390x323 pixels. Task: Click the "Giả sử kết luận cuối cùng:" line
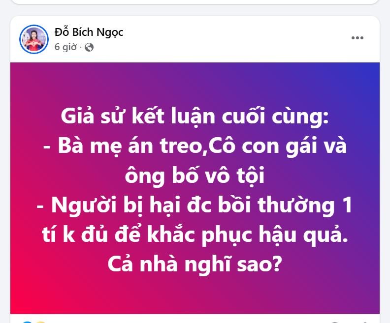pos(195,117)
